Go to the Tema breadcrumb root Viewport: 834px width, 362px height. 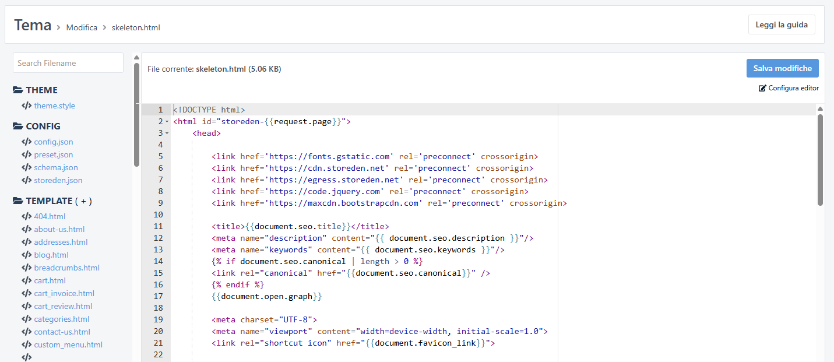tap(33, 26)
